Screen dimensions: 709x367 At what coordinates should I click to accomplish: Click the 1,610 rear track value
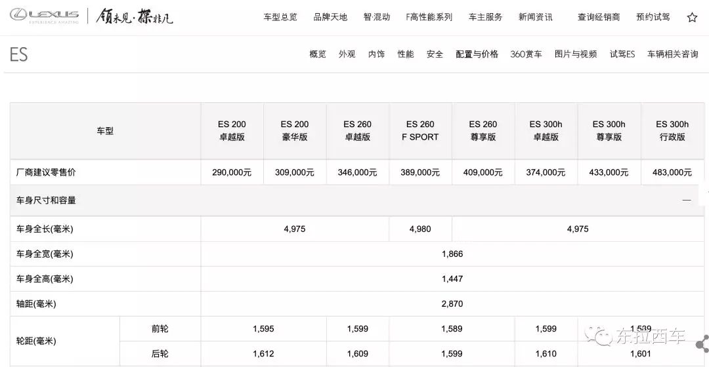pyautogui.click(x=546, y=354)
